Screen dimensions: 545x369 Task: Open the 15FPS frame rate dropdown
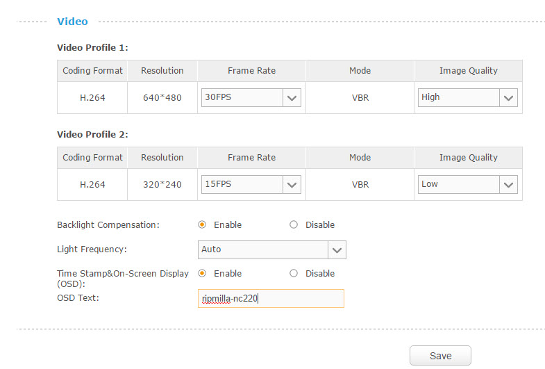pyautogui.click(x=251, y=185)
